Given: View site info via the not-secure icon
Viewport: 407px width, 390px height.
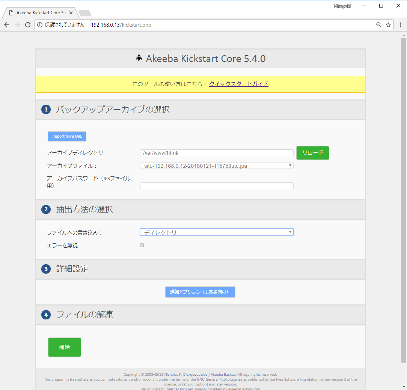Looking at the screenshot, I should click(40, 25).
